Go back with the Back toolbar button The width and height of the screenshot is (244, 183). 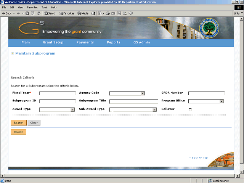pyautogui.click(x=7, y=13)
